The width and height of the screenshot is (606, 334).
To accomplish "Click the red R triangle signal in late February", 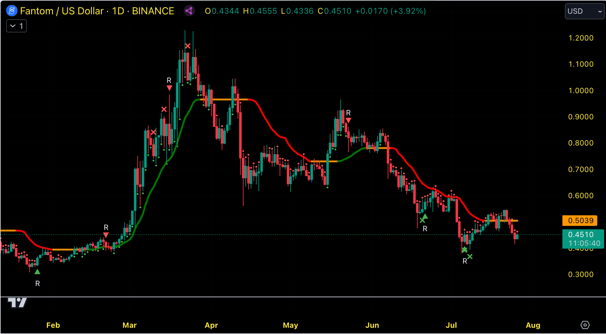I will point(106,235).
